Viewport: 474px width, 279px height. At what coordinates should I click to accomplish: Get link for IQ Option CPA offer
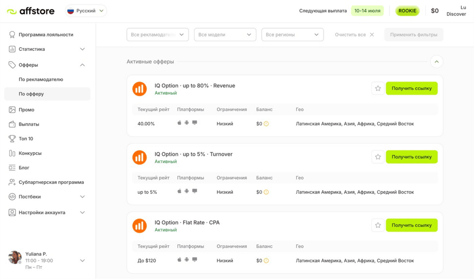(412, 225)
